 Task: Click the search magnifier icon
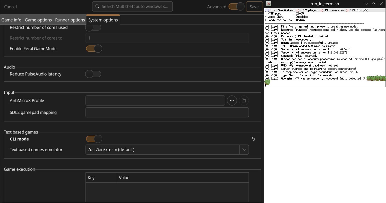click(x=97, y=6)
